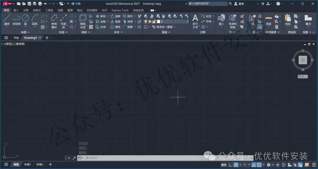The width and height of the screenshot is (318, 169).
Task: Click the 上 face of the ViewCube
Action: [x=303, y=60]
